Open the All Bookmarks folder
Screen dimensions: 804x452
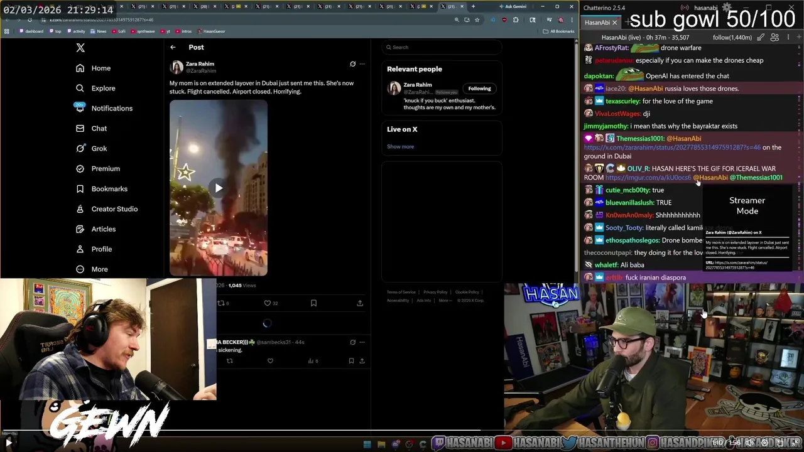click(559, 31)
